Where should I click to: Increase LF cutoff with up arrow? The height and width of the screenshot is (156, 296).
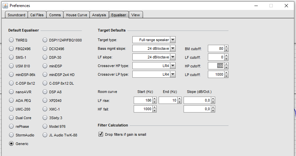(226, 55)
